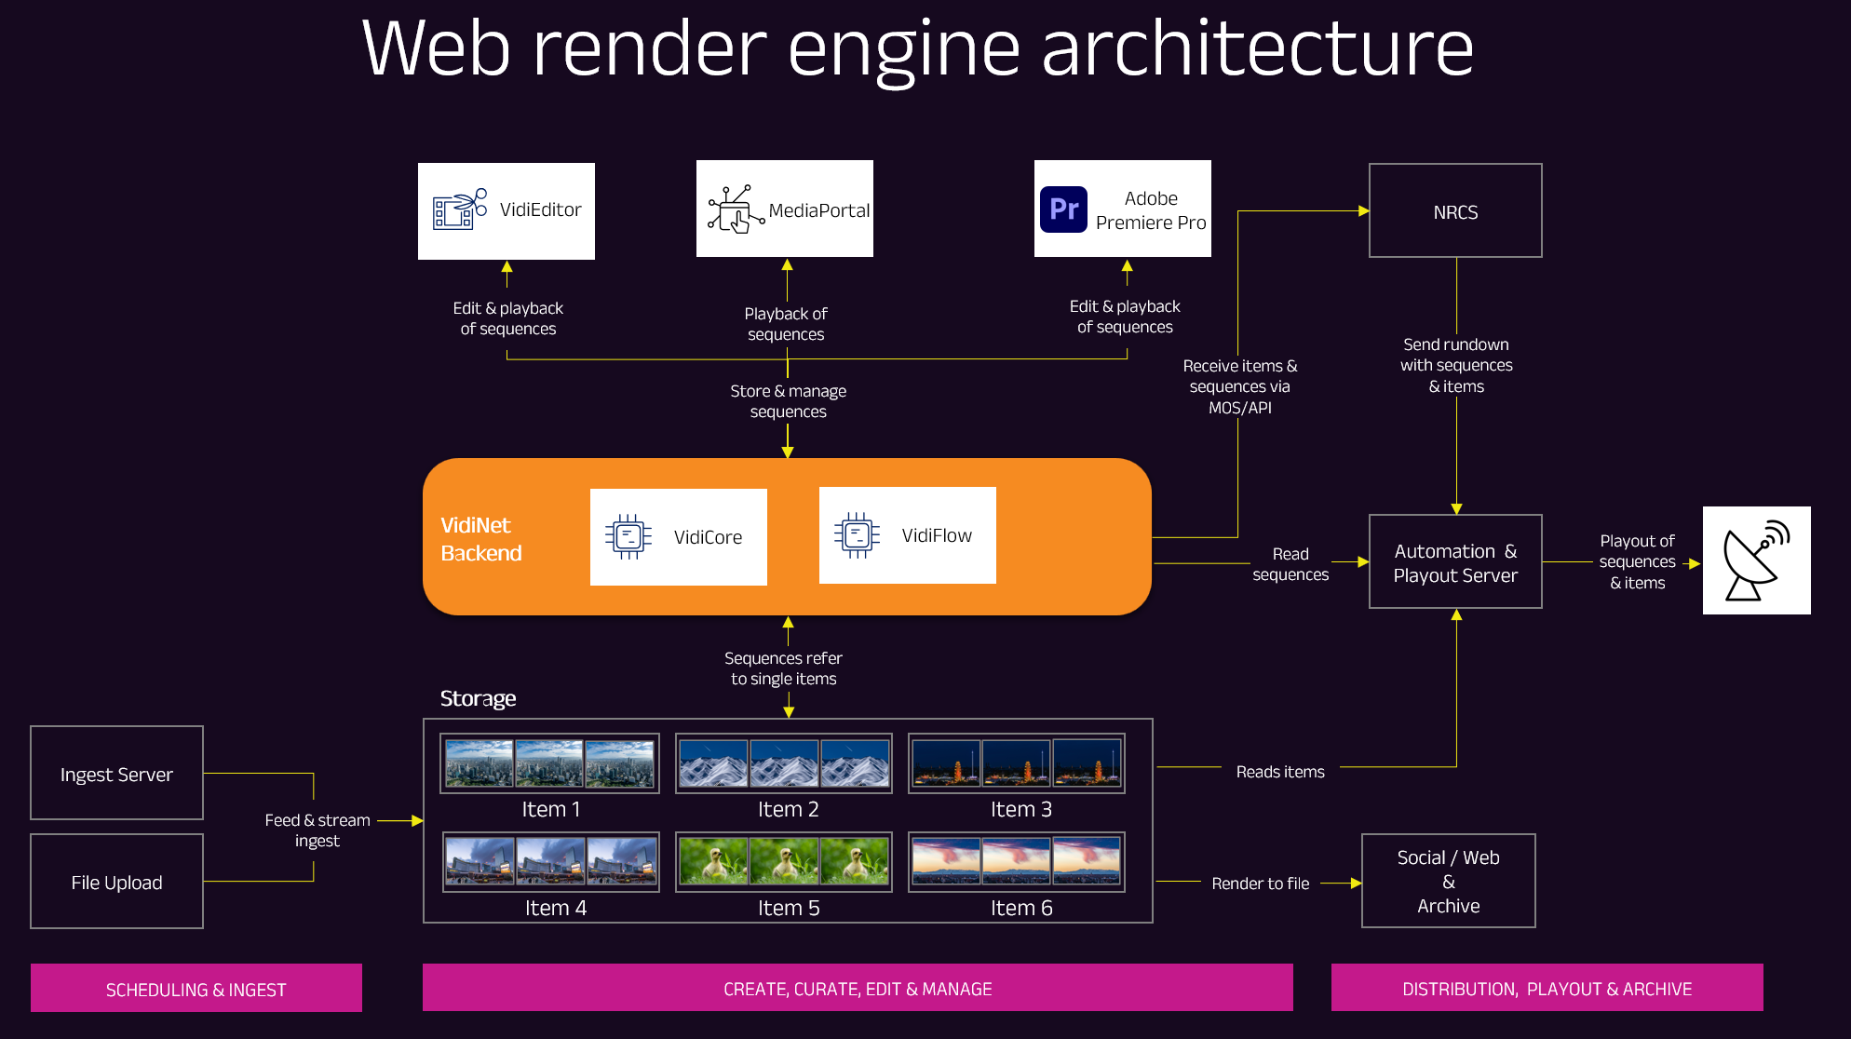
Task: Click the Automation & Playout Server box
Action: tap(1455, 562)
